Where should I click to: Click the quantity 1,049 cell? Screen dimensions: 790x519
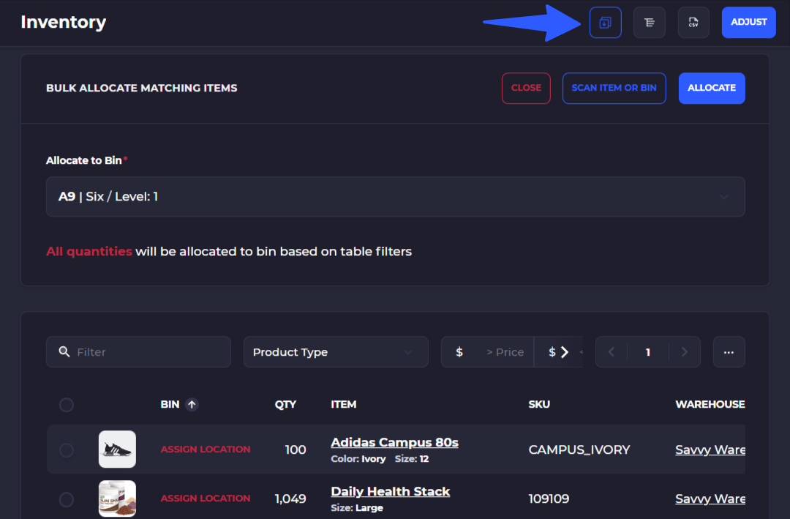(290, 499)
